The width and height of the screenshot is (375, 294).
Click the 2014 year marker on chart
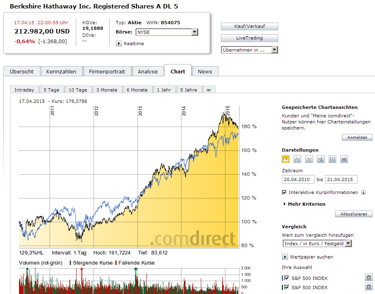[x=184, y=111]
